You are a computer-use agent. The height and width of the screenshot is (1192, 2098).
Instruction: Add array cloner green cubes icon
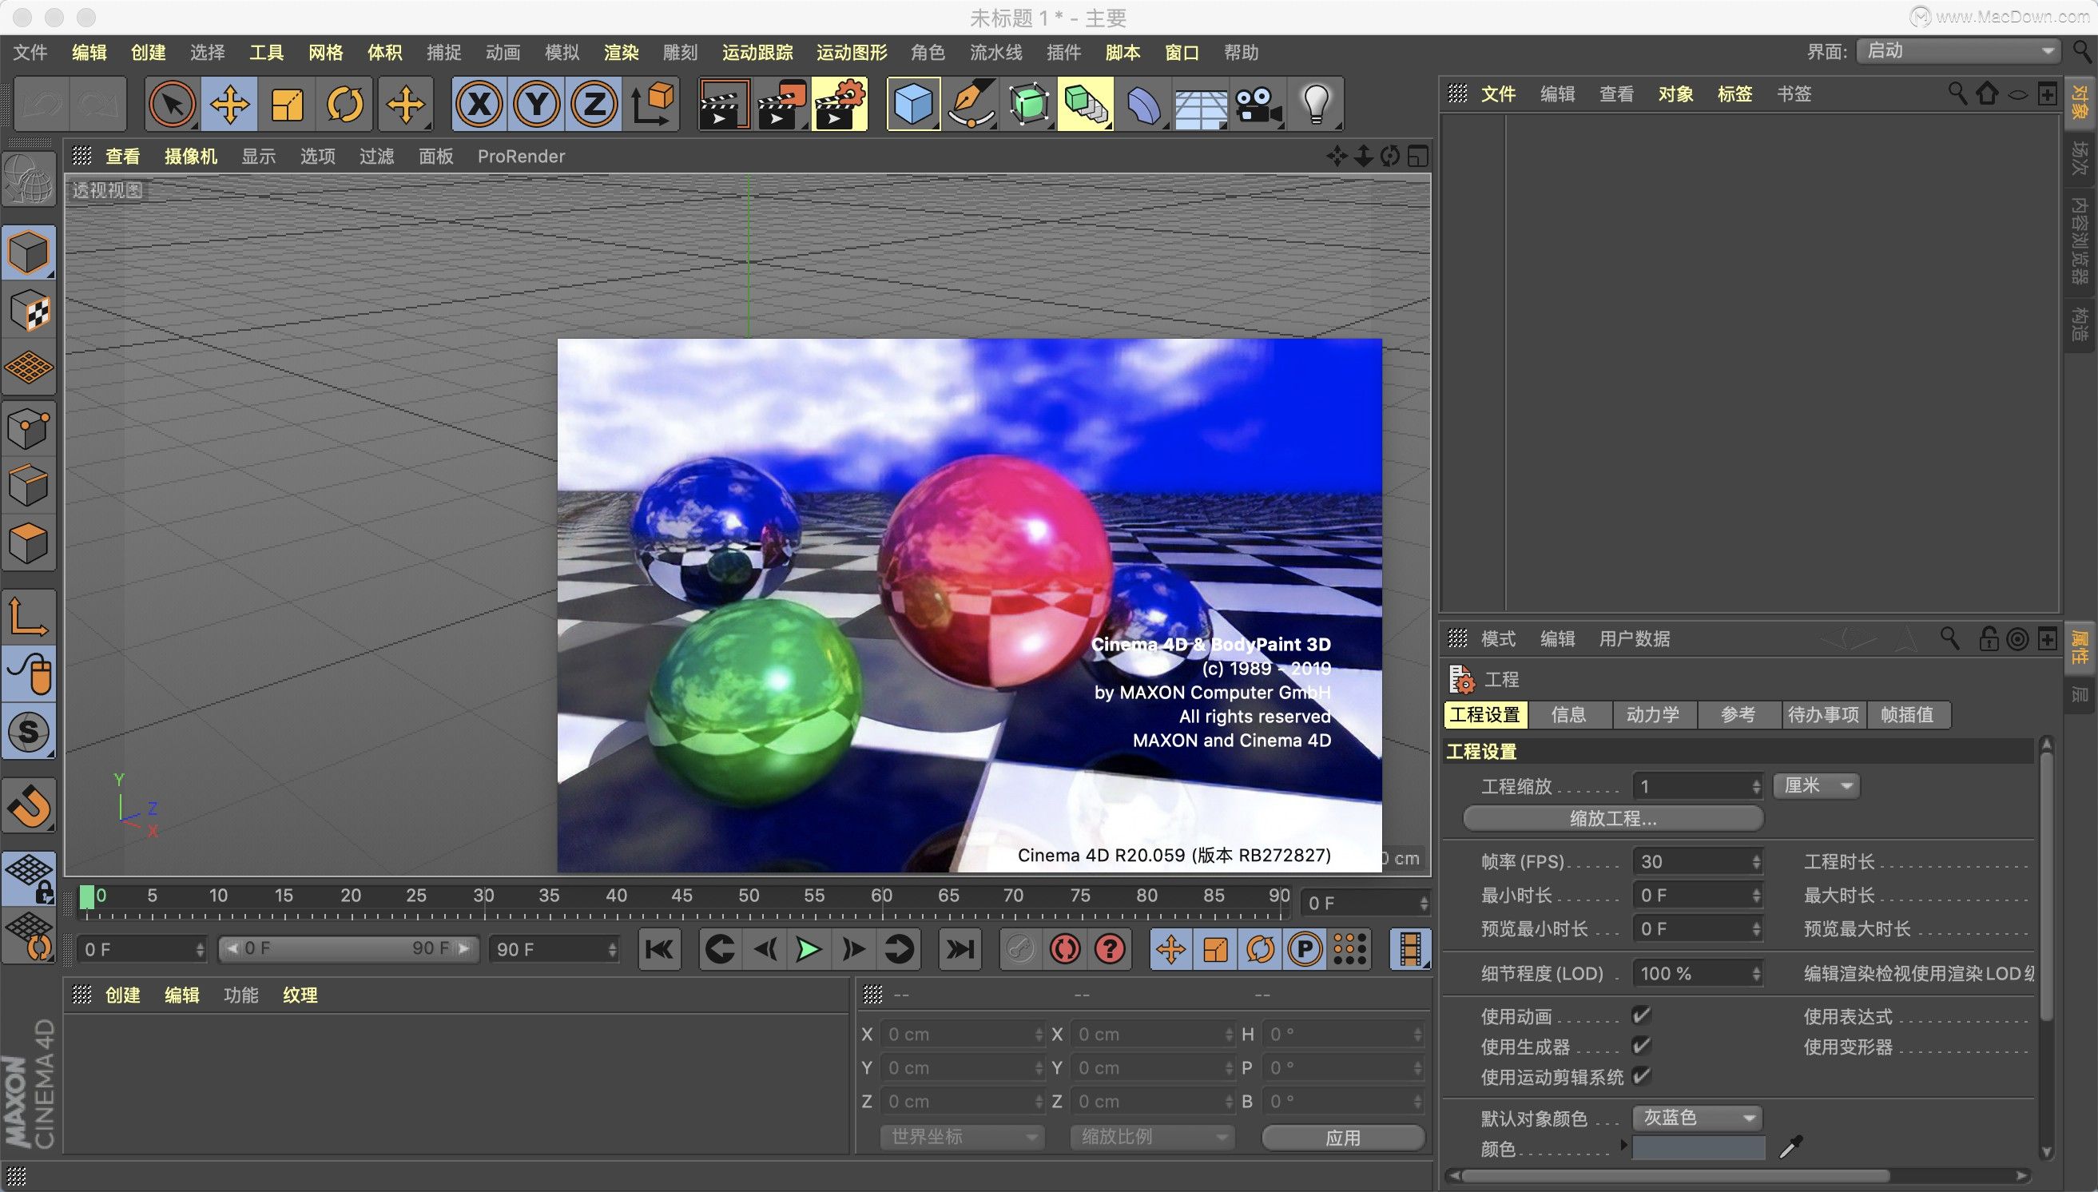[x=1086, y=105]
